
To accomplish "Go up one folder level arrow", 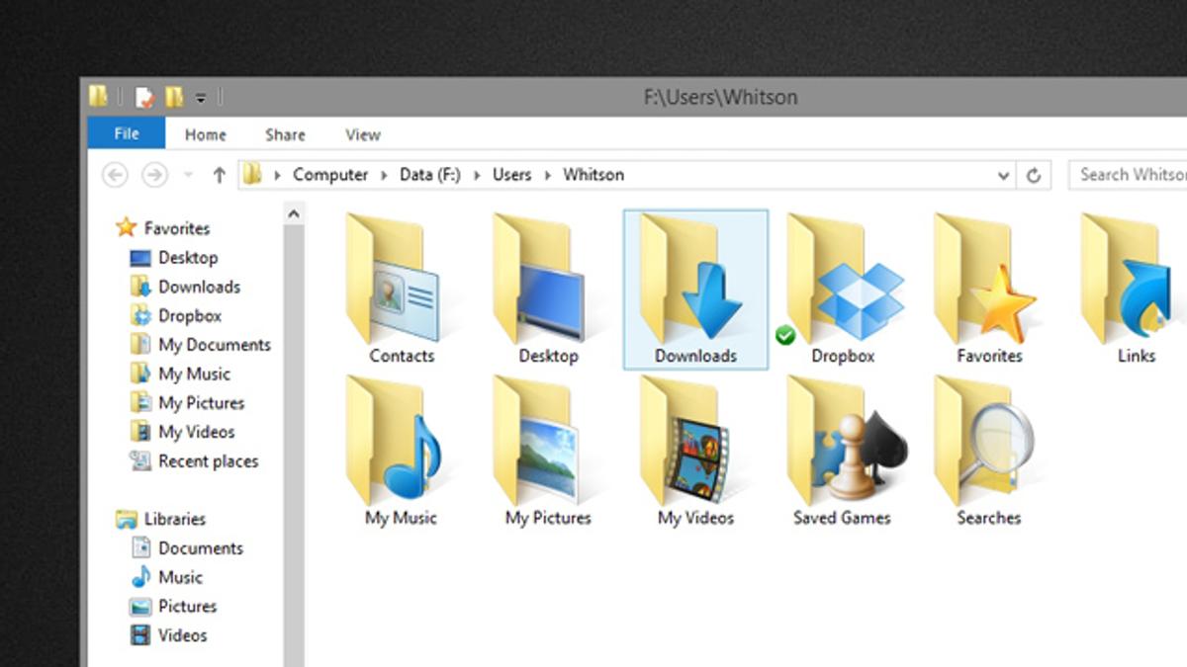I will coord(219,175).
